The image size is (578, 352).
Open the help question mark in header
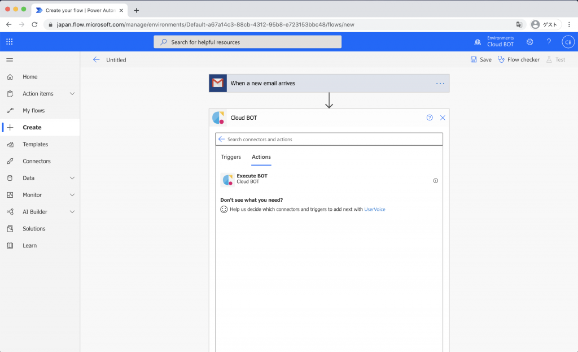pyautogui.click(x=549, y=42)
